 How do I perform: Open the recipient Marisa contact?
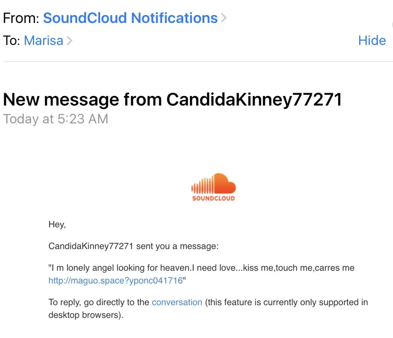[44, 41]
